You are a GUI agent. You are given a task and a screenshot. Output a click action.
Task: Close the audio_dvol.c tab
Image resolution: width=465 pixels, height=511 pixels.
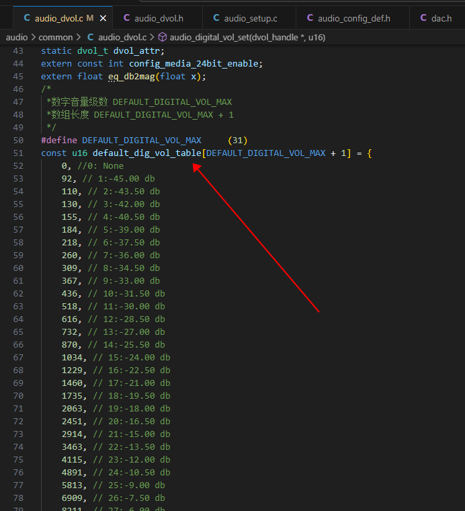pyautogui.click(x=103, y=18)
